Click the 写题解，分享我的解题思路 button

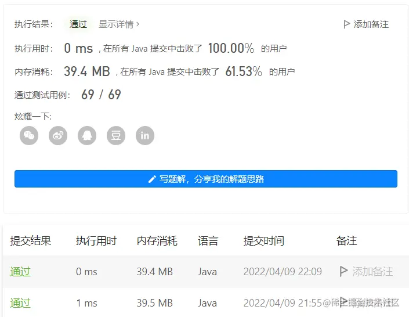206,179
